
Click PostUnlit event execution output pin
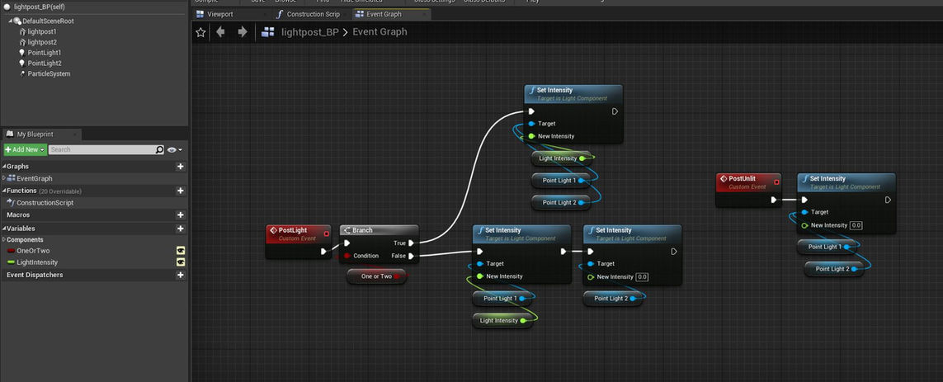[x=773, y=200]
